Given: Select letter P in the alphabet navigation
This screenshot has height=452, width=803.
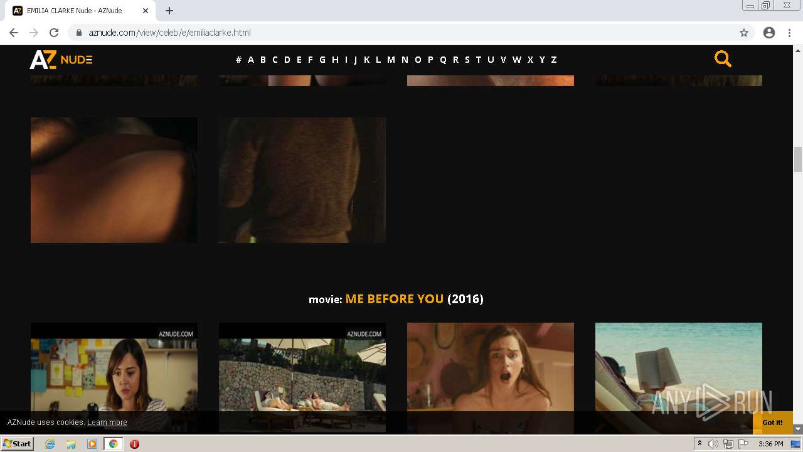Looking at the screenshot, I should tap(430, 60).
